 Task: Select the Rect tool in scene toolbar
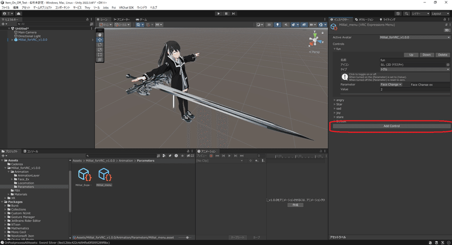pyautogui.click(x=100, y=54)
